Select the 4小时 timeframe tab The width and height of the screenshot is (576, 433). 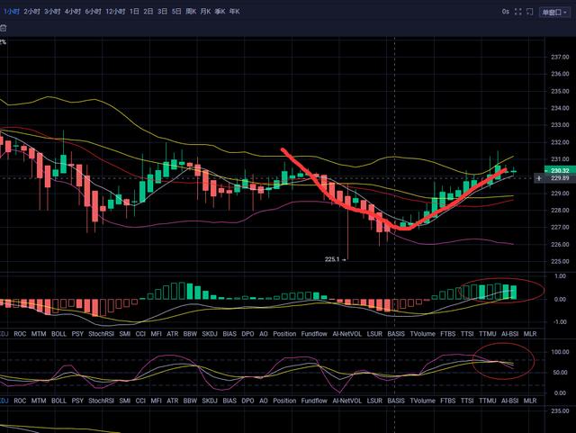point(73,12)
